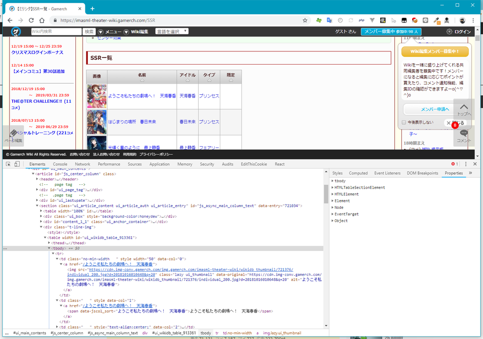This screenshot has height=339, width=483.
Task: Click the 検索 search button
Action: [x=89, y=32]
